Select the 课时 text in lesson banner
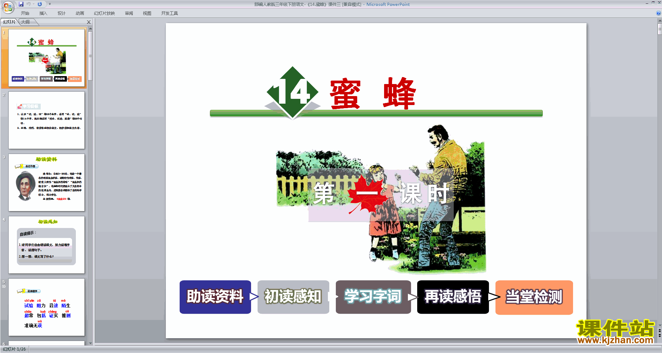Screen dimensions: 662x353 [425, 193]
